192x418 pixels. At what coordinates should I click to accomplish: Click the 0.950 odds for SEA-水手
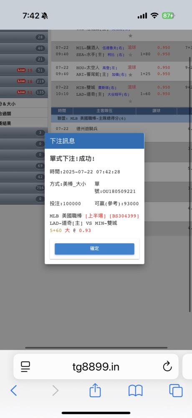pyautogui.click(x=164, y=54)
